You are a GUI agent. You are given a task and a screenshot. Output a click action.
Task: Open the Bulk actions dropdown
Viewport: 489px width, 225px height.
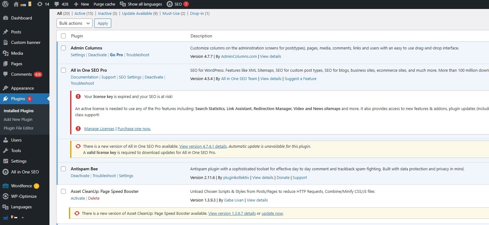(x=74, y=23)
